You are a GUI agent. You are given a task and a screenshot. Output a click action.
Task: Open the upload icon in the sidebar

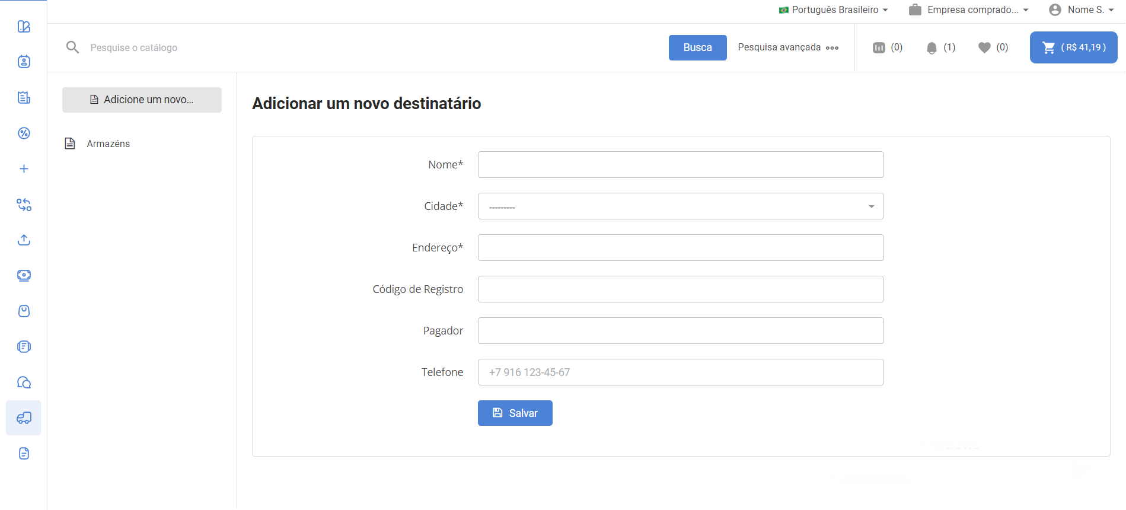point(24,240)
